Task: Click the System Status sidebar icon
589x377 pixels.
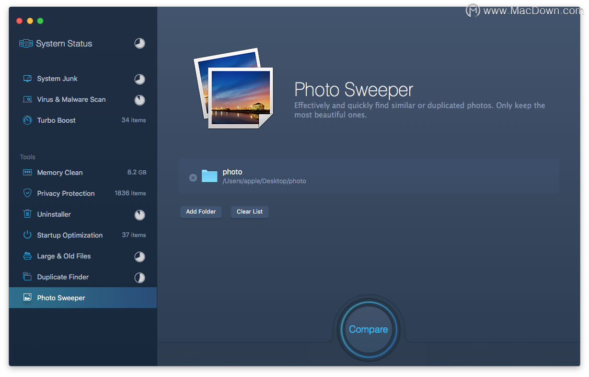Action: coord(26,43)
